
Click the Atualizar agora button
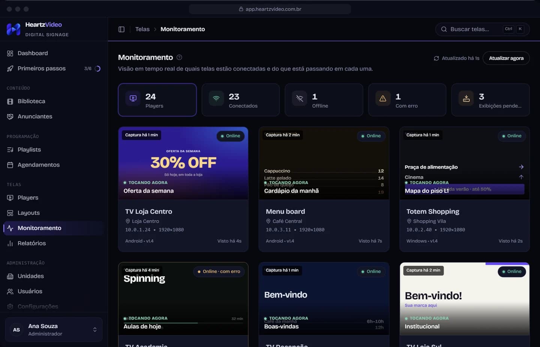click(x=506, y=58)
